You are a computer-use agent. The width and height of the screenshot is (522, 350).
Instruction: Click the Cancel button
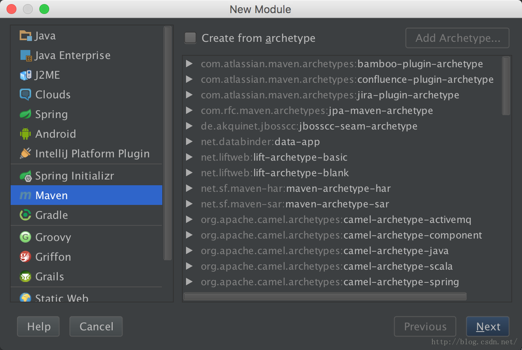coord(96,326)
